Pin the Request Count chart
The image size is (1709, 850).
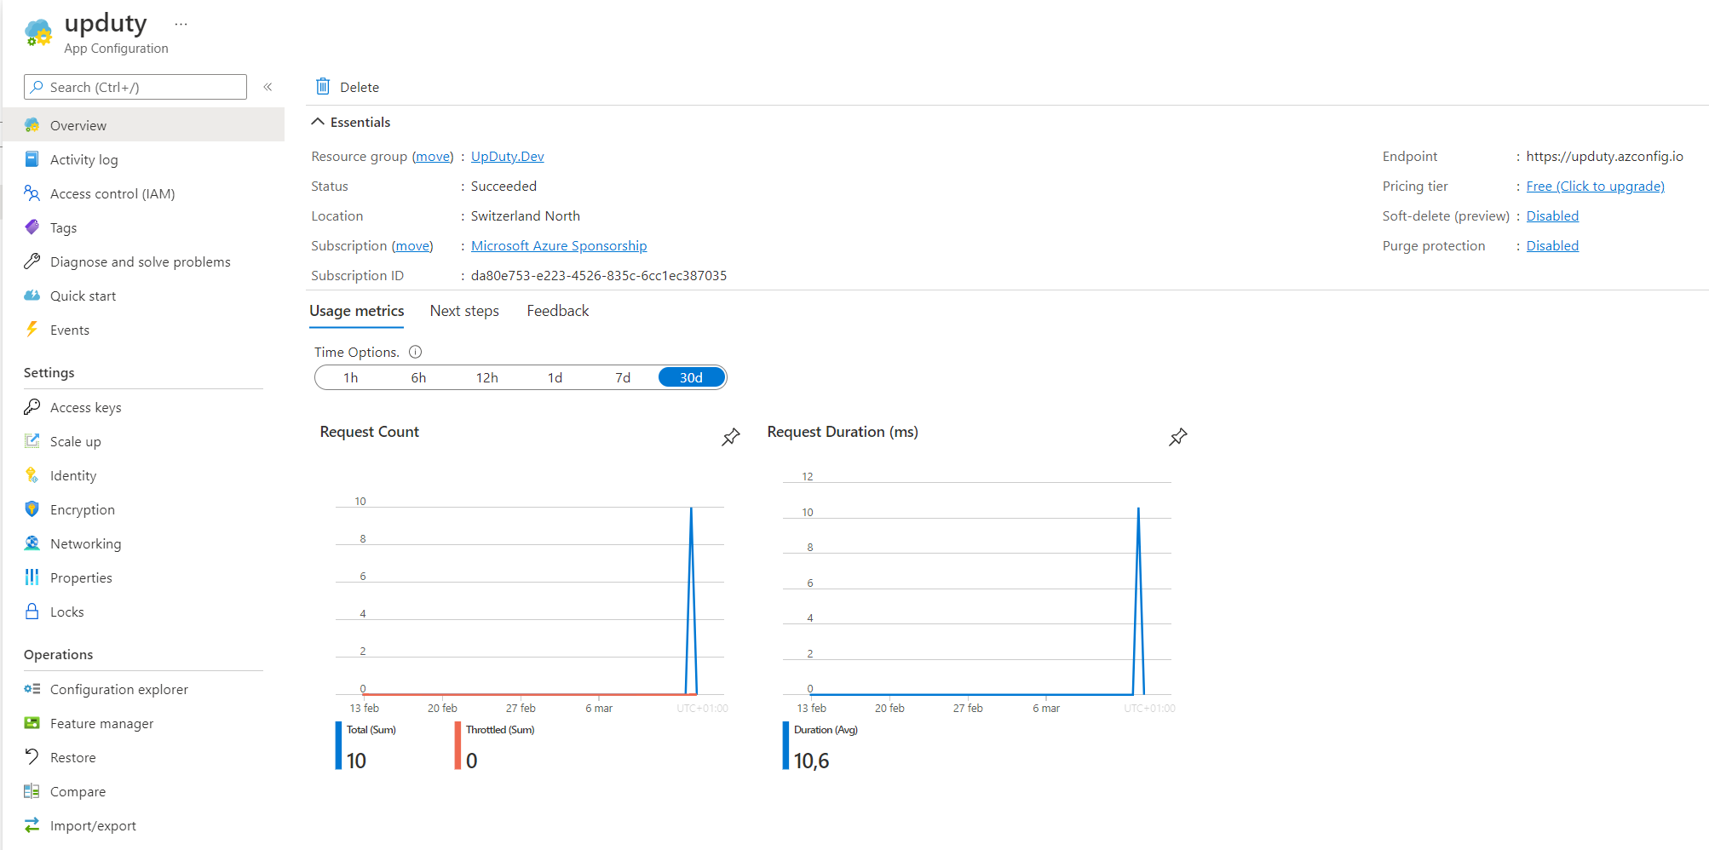pyautogui.click(x=731, y=437)
